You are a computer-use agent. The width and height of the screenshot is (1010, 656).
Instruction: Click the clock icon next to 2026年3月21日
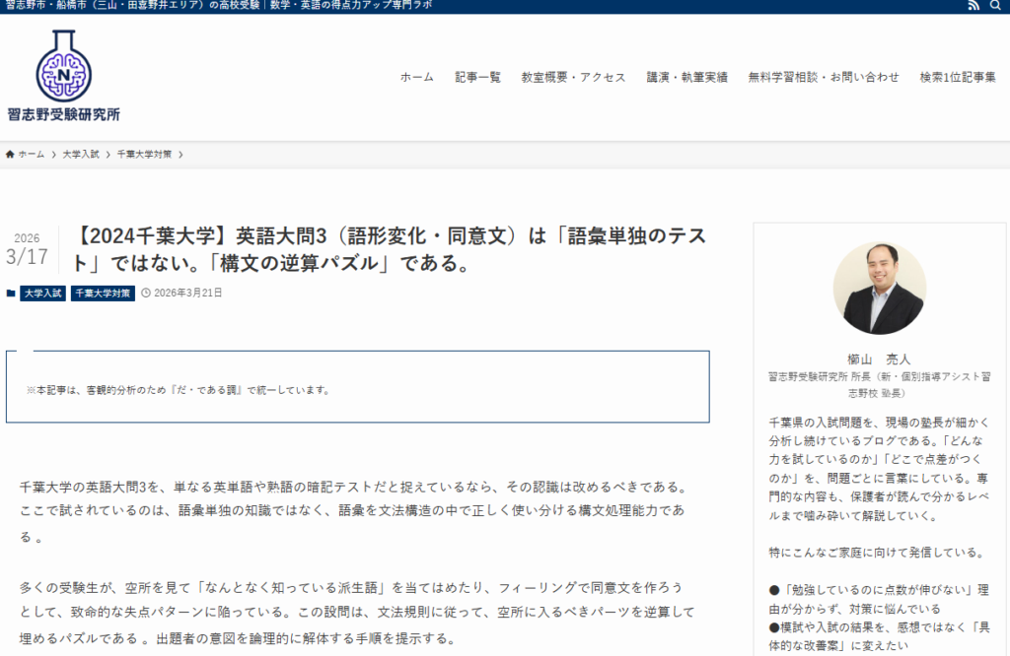(146, 294)
